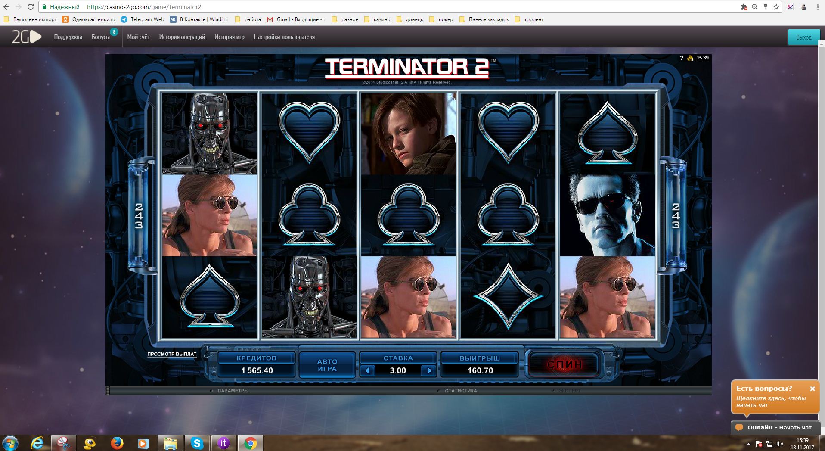Click the left 243 ways indicator
Viewport: 825px width, 451px height.
click(x=139, y=215)
